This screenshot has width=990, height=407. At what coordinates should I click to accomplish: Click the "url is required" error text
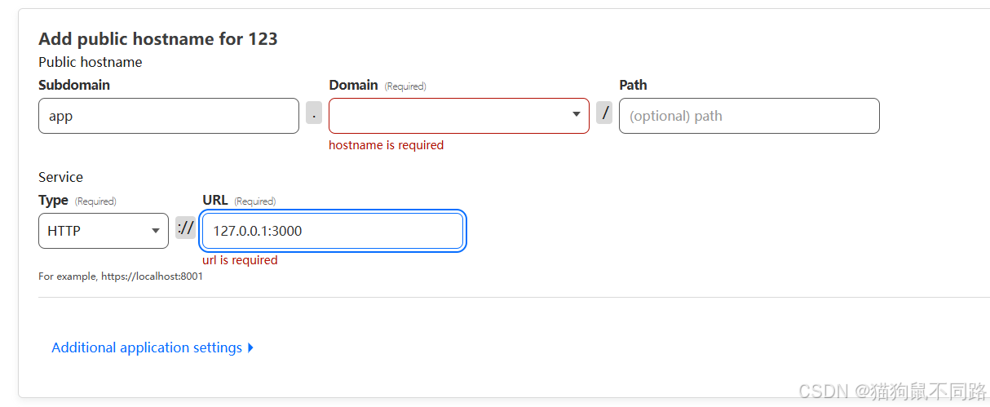pyautogui.click(x=240, y=260)
